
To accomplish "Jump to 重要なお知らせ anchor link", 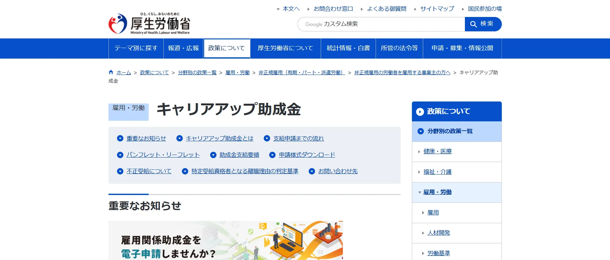I will coord(146,138).
